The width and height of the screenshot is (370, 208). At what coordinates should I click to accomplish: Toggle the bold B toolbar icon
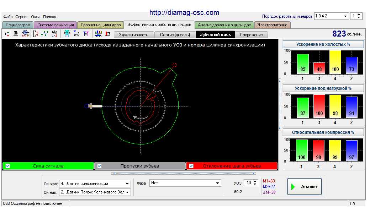[16, 34]
